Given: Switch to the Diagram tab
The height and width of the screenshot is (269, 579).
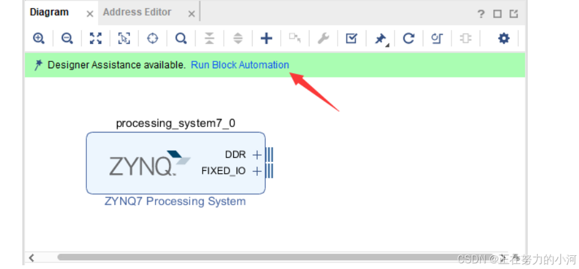Looking at the screenshot, I should coord(49,12).
